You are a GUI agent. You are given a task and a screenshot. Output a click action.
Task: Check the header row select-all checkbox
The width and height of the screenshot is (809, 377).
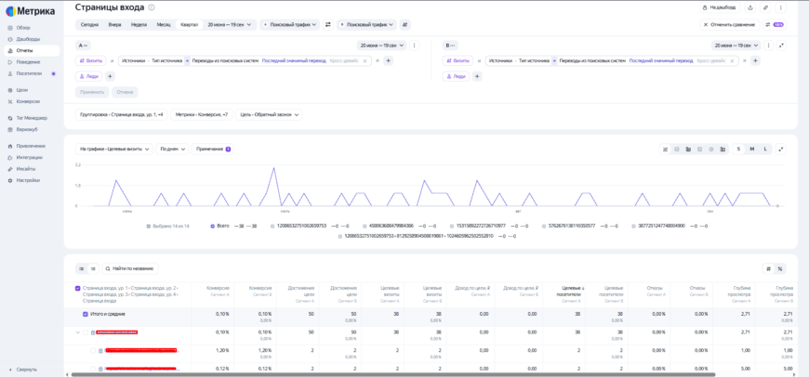(x=78, y=289)
